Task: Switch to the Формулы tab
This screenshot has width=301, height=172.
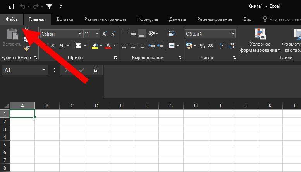Action: pyautogui.click(x=147, y=19)
